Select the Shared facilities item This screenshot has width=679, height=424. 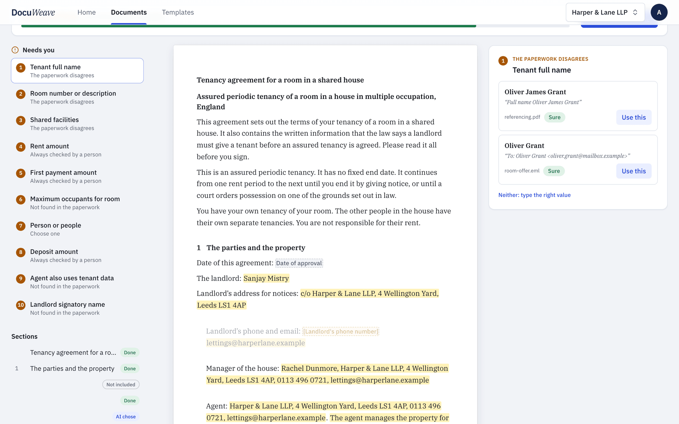point(77,124)
